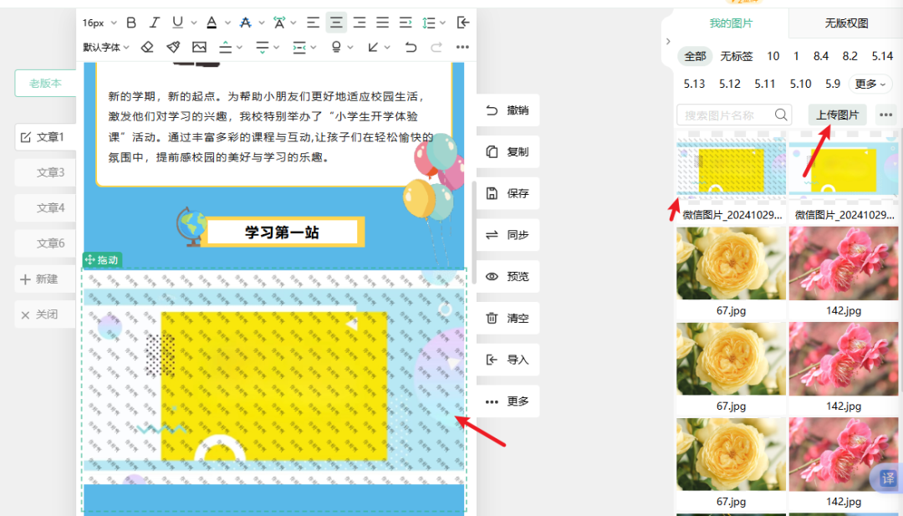Apply italic formatting
Viewport: 903px width, 516px height.
point(154,23)
